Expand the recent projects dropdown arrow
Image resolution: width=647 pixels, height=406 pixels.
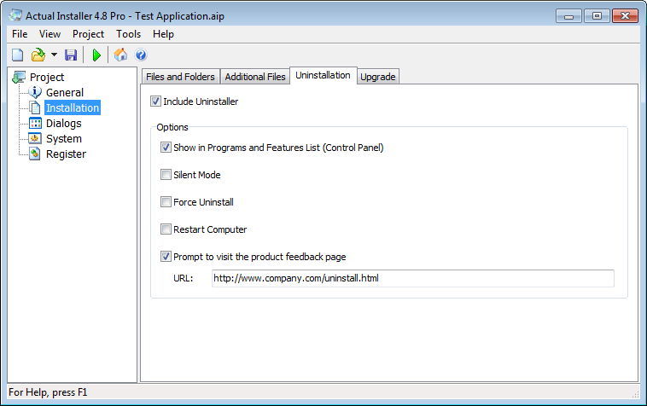(54, 55)
